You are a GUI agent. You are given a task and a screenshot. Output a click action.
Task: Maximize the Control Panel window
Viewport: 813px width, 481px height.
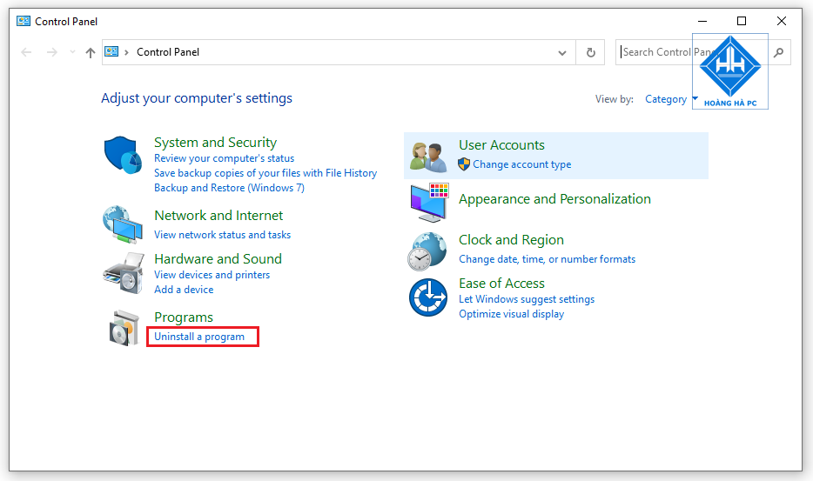click(x=742, y=21)
